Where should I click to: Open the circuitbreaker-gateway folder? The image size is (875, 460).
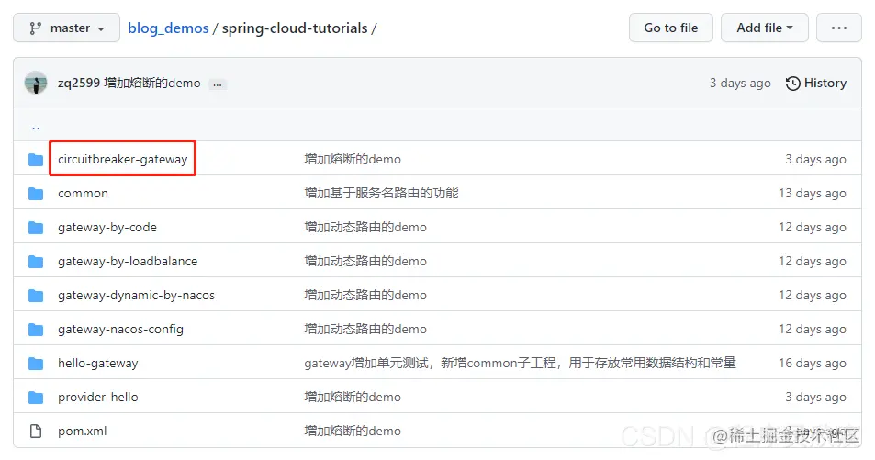[123, 159]
